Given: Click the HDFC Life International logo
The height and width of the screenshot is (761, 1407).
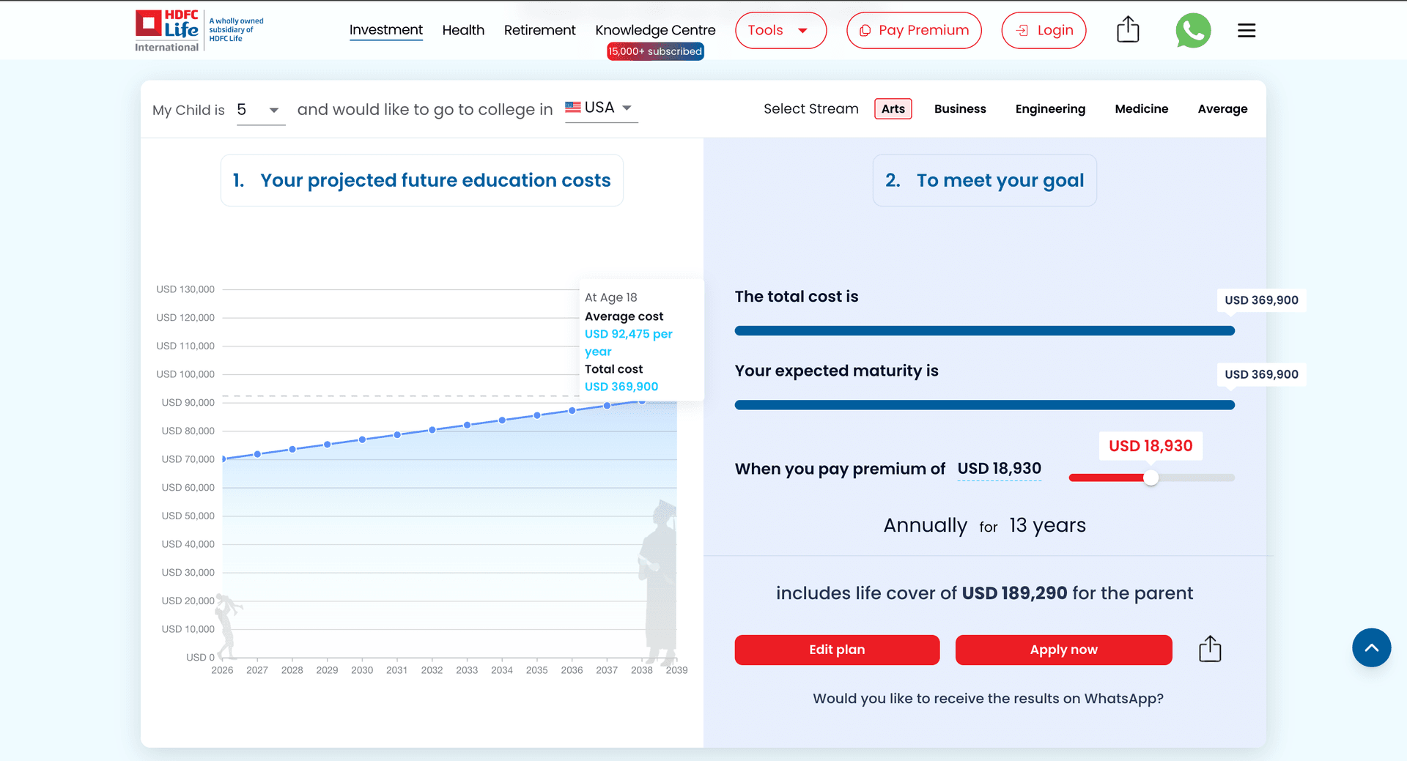Looking at the screenshot, I should click(199, 31).
